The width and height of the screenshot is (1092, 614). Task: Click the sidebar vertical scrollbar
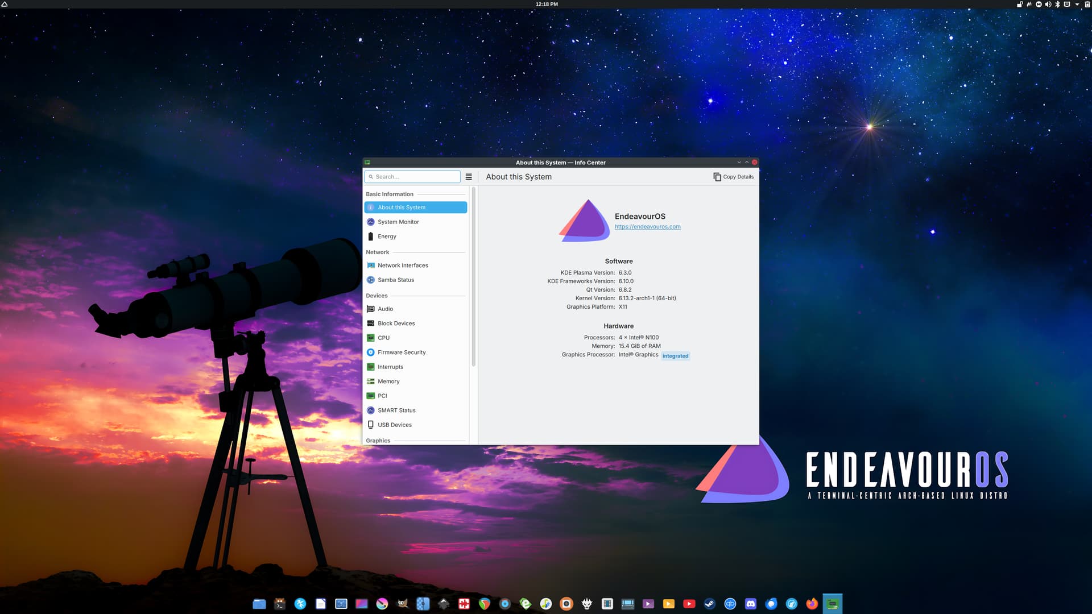(x=473, y=277)
